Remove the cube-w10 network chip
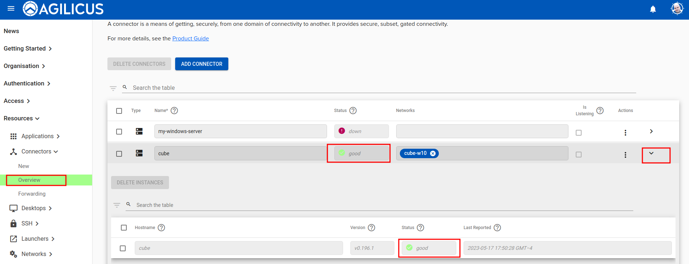The width and height of the screenshot is (689, 264). coord(433,153)
